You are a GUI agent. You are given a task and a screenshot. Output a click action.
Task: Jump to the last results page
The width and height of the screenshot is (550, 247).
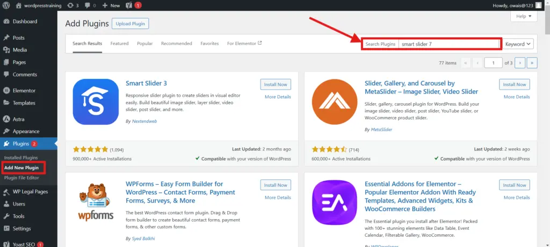[x=532, y=63]
